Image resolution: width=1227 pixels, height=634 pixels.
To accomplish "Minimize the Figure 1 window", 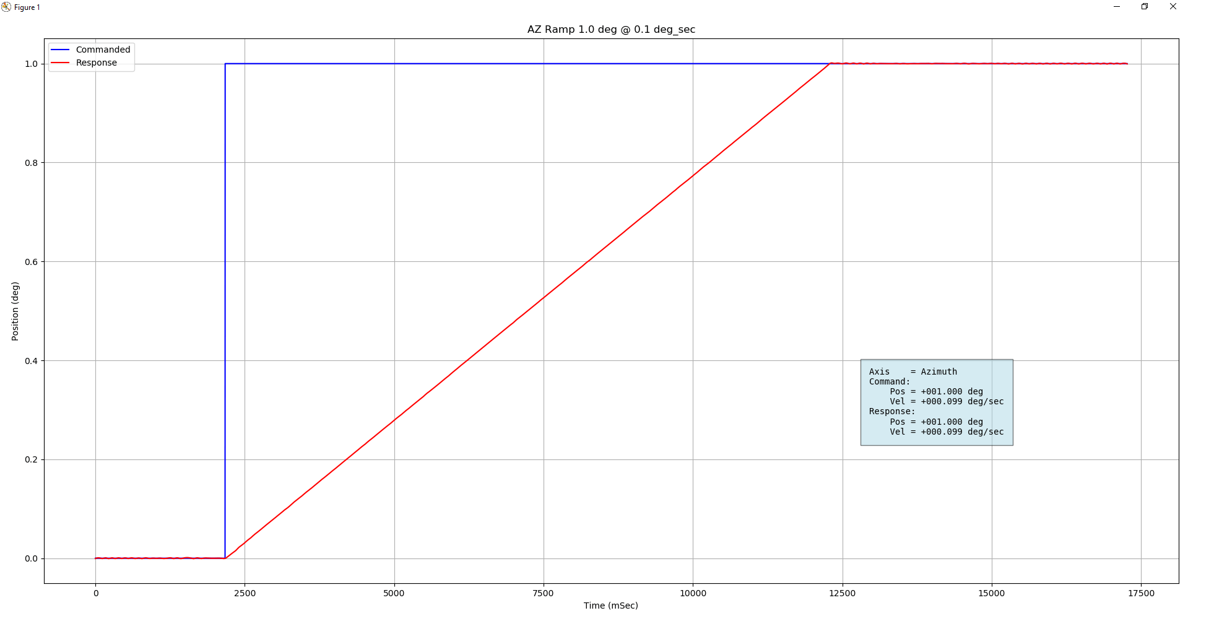I will pyautogui.click(x=1117, y=7).
